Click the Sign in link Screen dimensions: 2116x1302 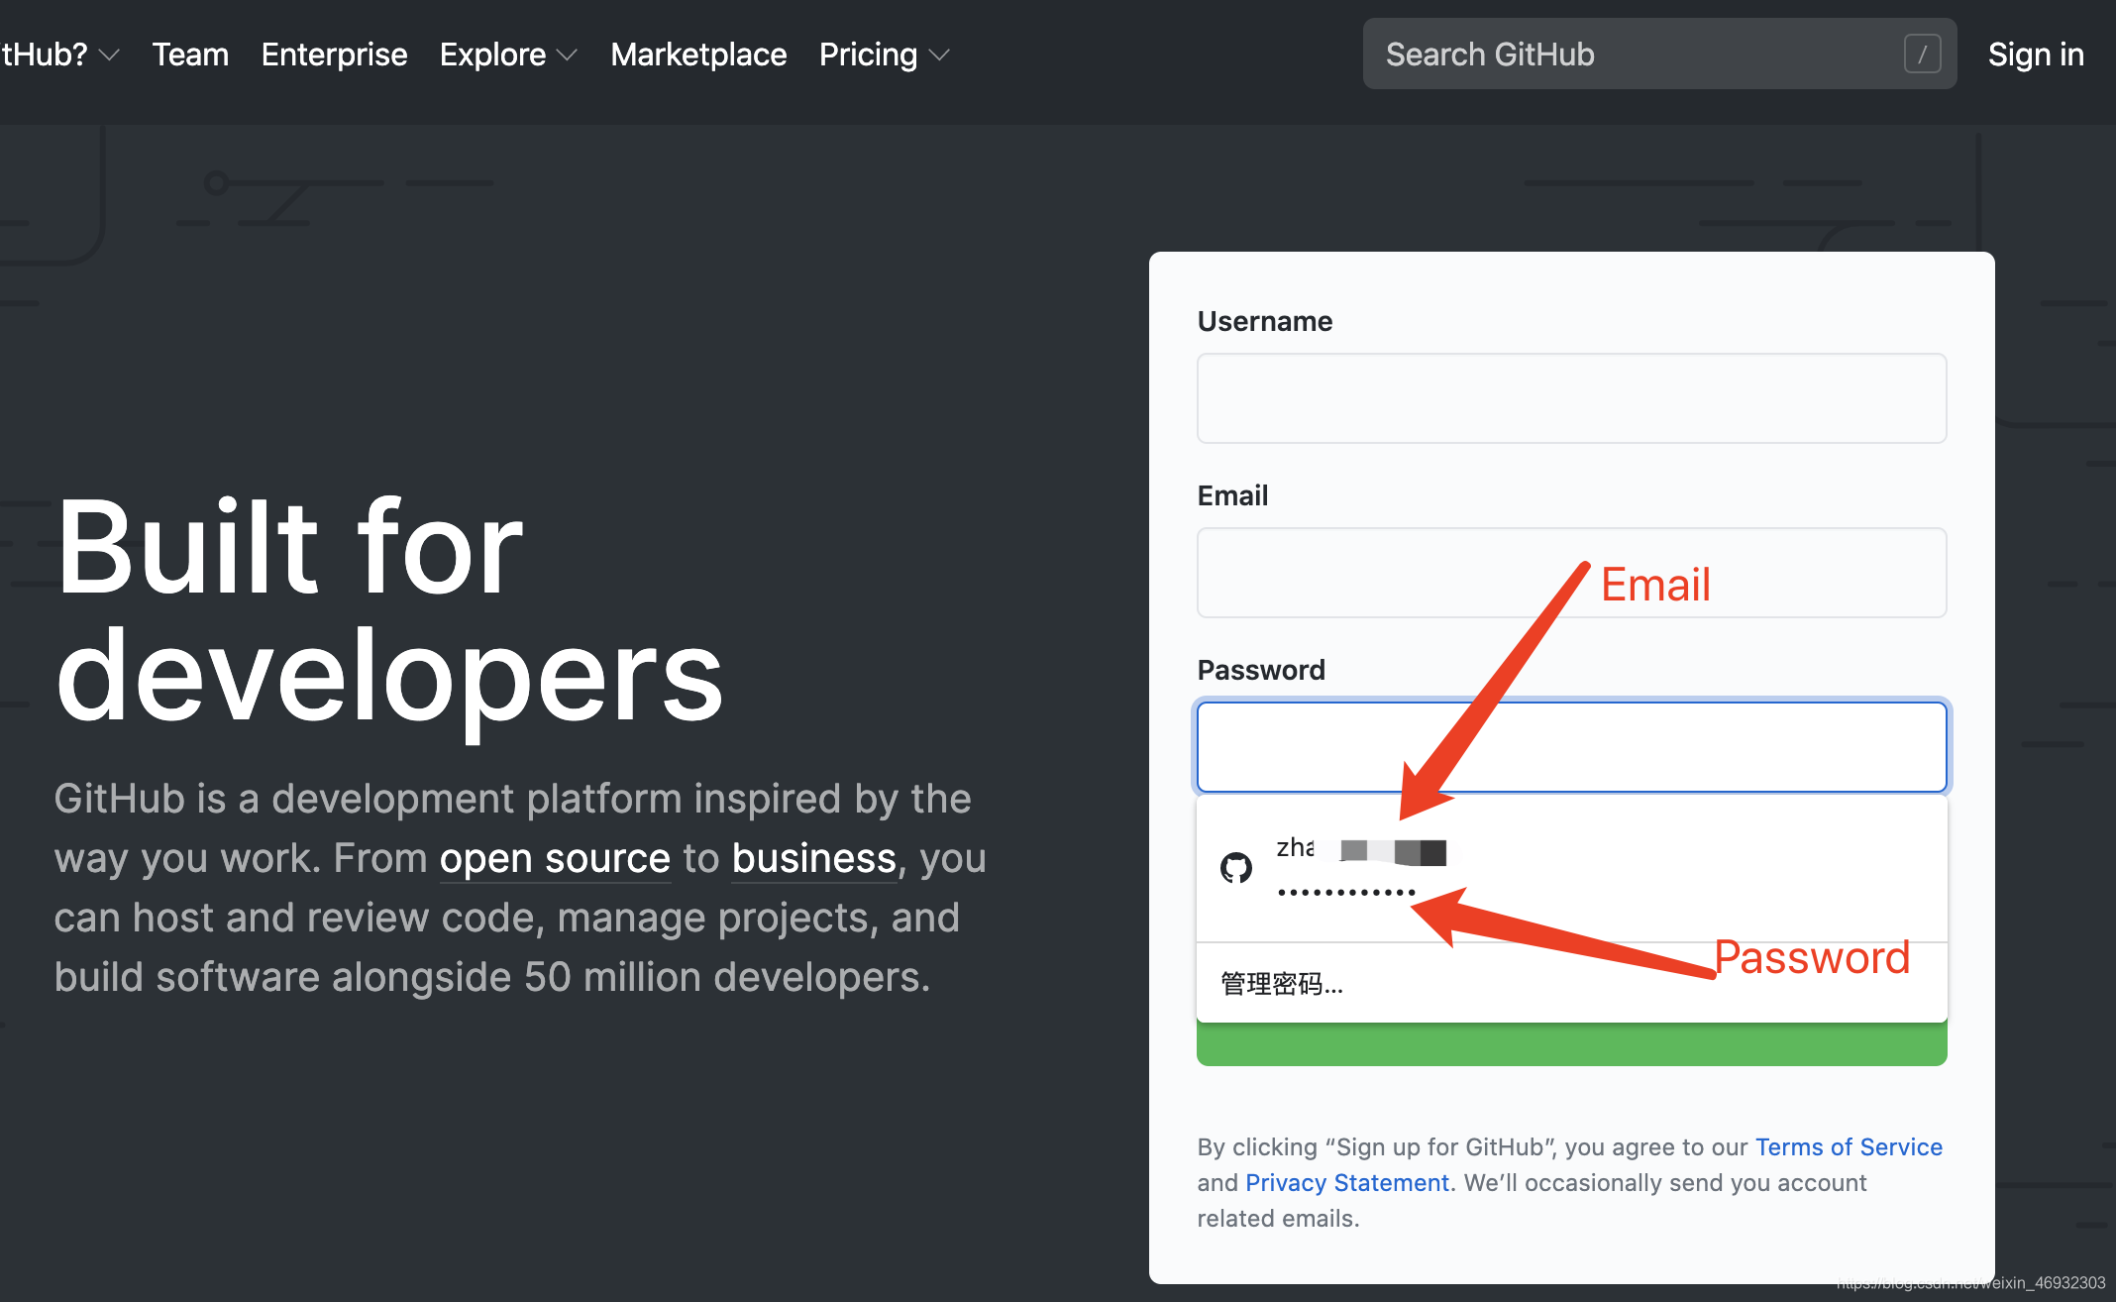[2036, 54]
